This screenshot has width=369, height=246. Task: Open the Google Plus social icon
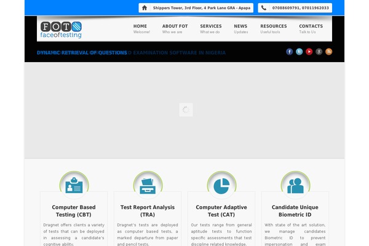click(x=319, y=52)
